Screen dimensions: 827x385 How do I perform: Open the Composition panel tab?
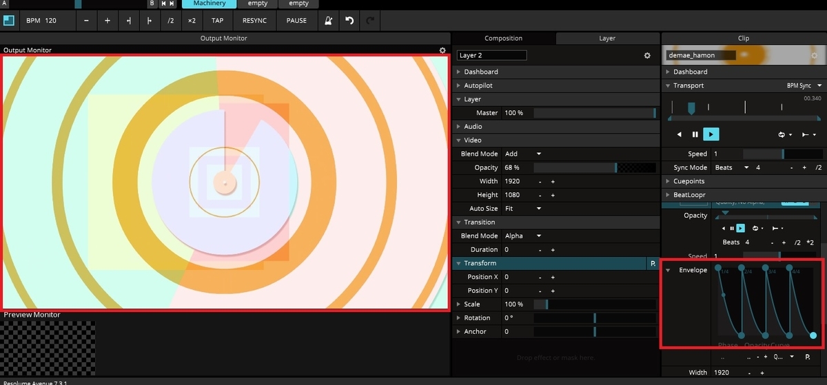click(x=504, y=39)
